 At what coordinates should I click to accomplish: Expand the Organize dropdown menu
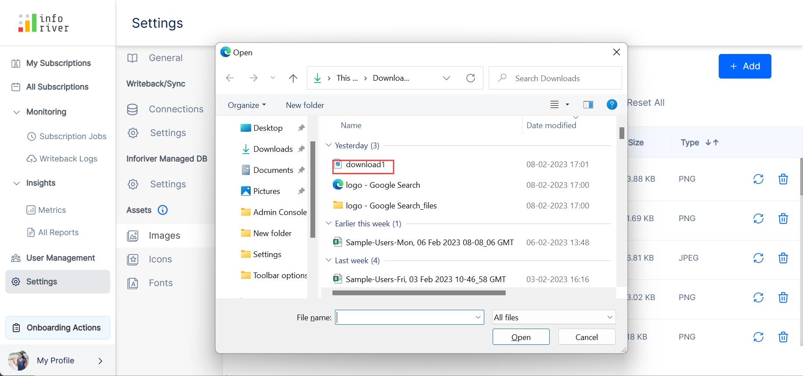pos(247,105)
